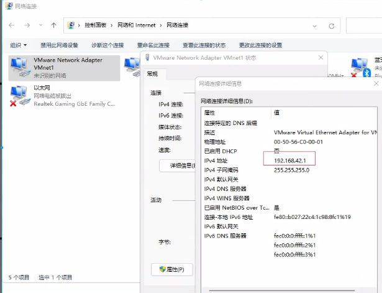The width and height of the screenshot is (382, 293).
Task: Select the IPv4 地址 value 192.168.42.1
Action: click(x=289, y=160)
